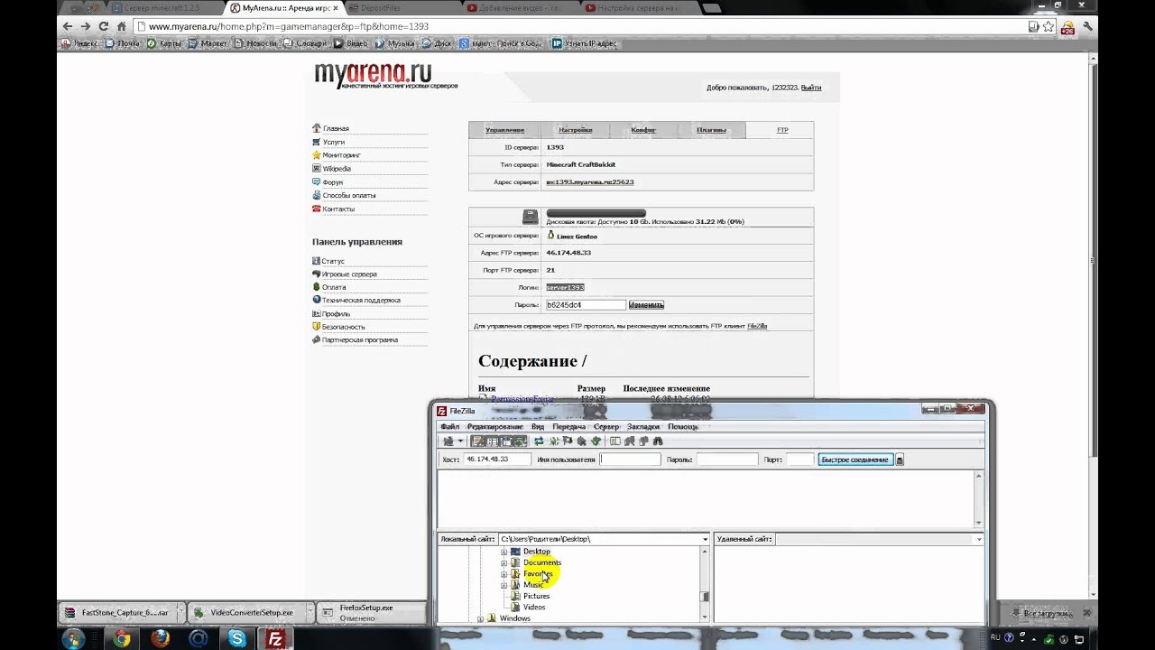Click the Windows Start button
1155x650 pixels.
point(72,639)
